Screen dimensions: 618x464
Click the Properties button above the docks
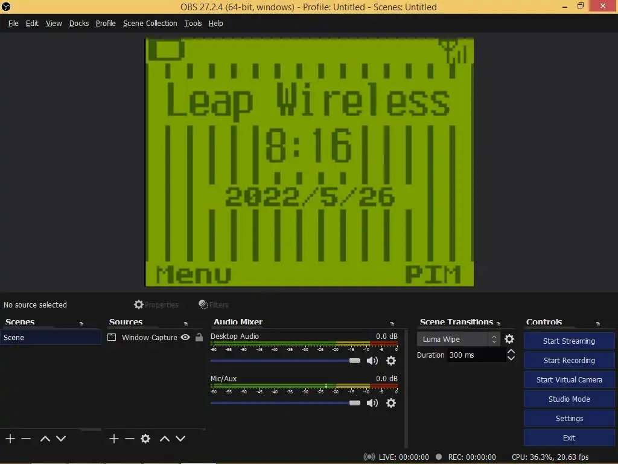click(x=156, y=304)
